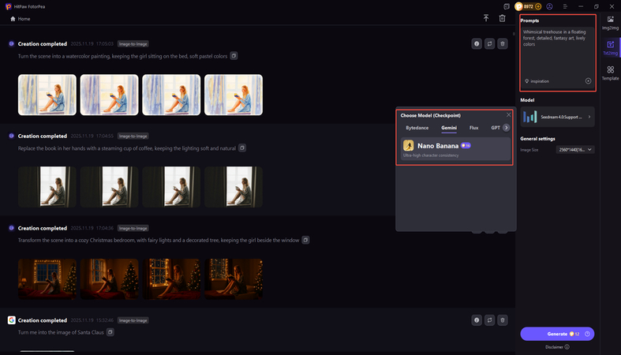Image resolution: width=621 pixels, height=355 pixels.
Task: Expand the Image Size dropdown
Action: pos(574,149)
